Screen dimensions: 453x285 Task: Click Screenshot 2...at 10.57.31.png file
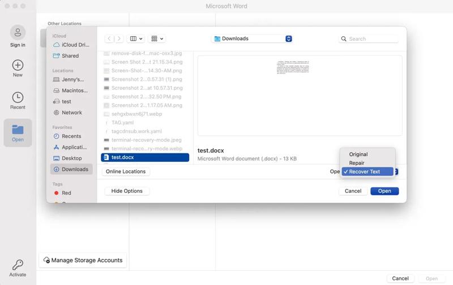tap(145, 88)
